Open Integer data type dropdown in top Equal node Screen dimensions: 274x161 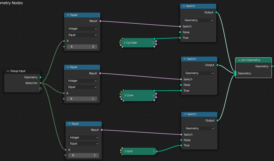[x=82, y=29]
